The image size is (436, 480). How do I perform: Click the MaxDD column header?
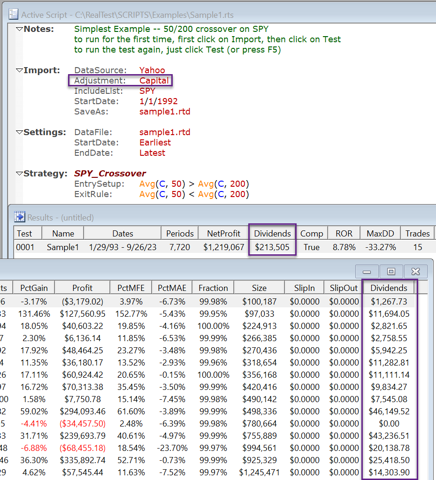pos(380,233)
